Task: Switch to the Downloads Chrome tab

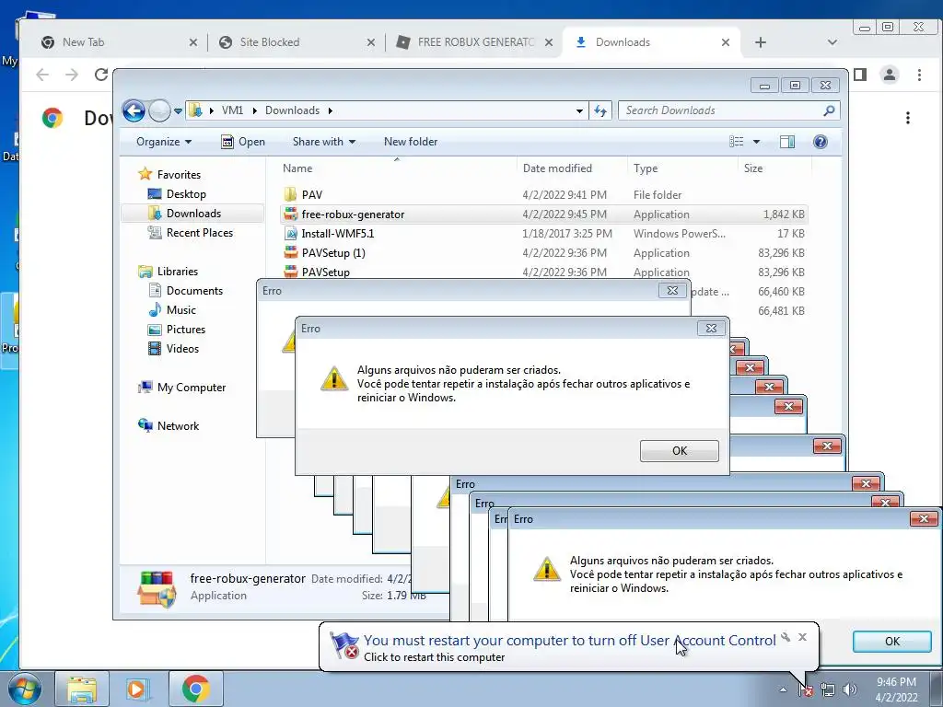Action: (651, 42)
